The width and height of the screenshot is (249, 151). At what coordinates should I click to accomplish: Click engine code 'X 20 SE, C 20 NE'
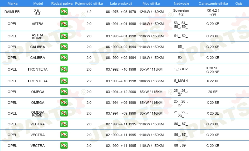[213, 70]
